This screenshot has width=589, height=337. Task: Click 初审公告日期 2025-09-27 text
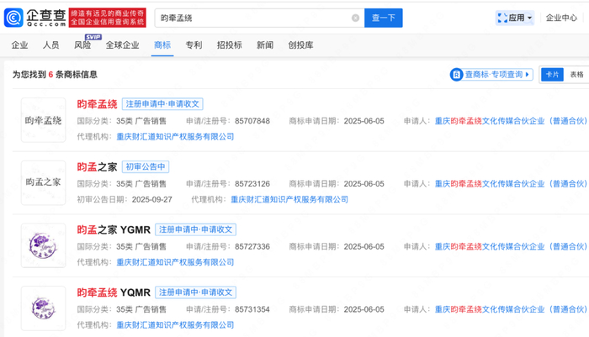click(125, 199)
